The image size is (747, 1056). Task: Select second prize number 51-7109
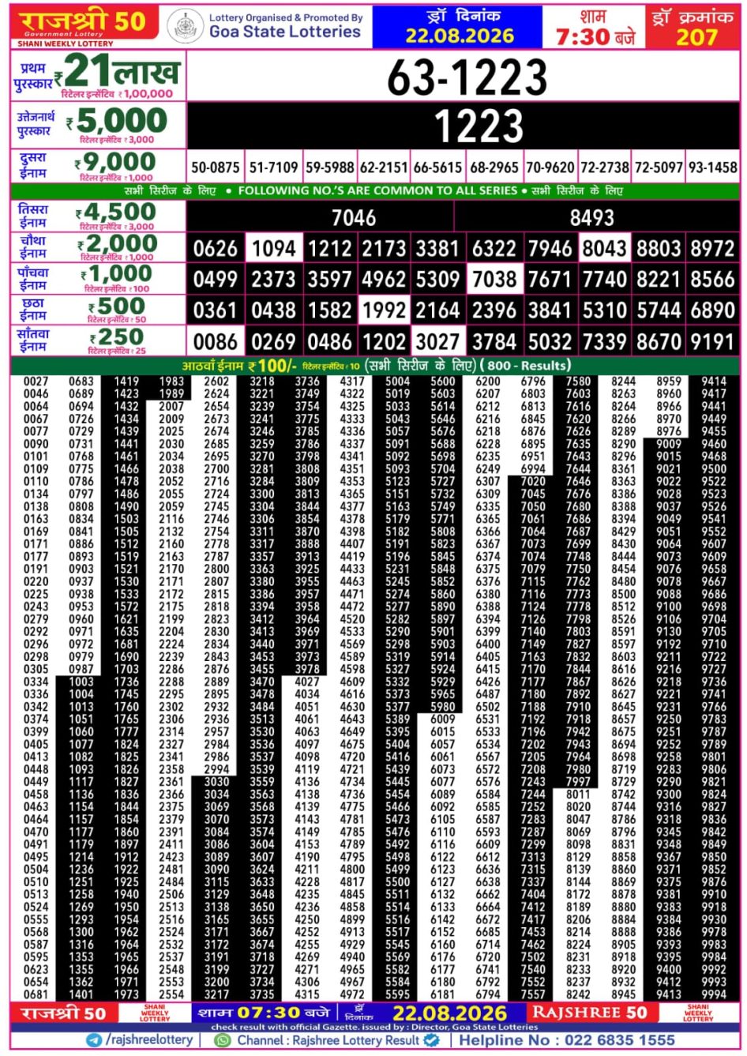point(273,167)
